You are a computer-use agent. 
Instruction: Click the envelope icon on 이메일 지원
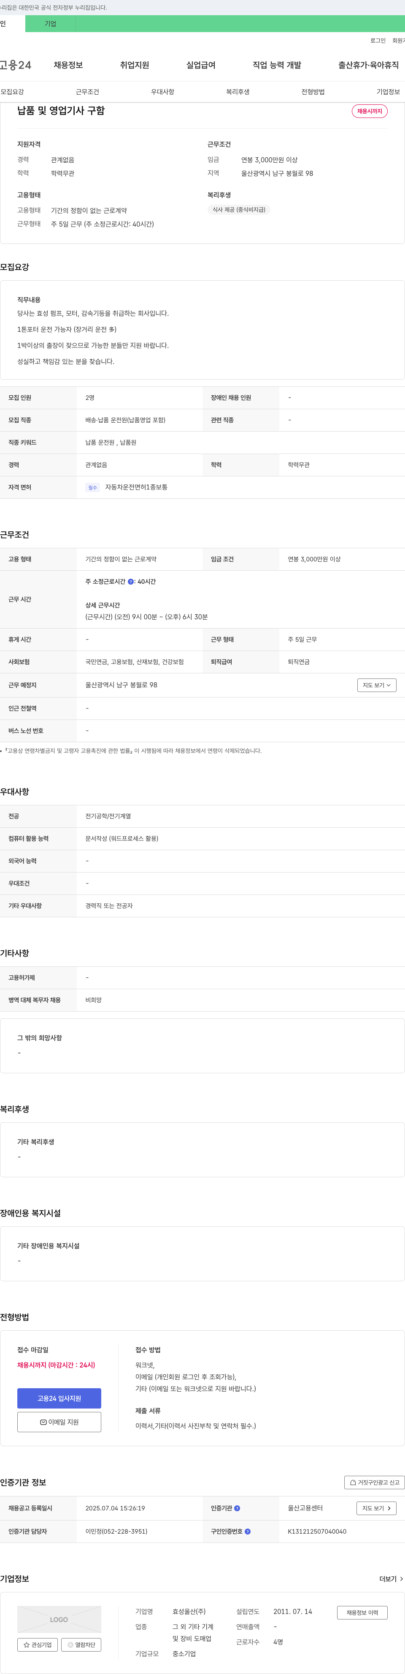coord(43,1422)
